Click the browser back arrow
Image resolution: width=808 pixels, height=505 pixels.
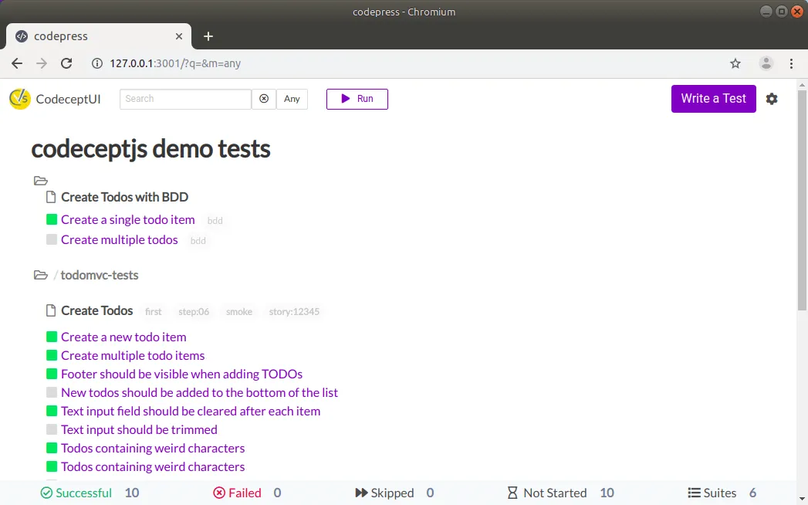(x=17, y=63)
